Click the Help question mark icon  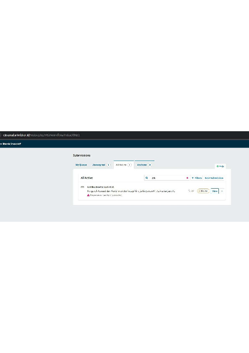pos(218,166)
